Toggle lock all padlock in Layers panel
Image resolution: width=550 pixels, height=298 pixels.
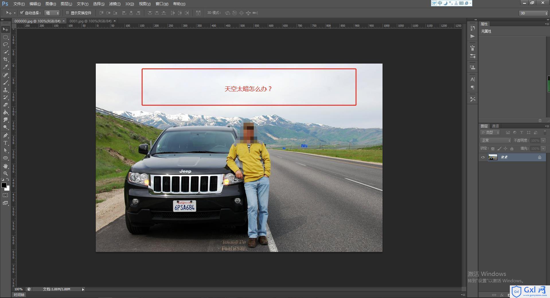[x=512, y=149]
